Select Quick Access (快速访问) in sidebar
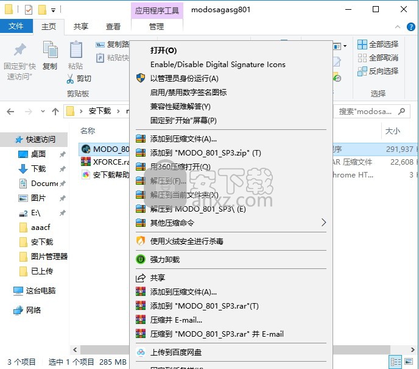 (x=35, y=140)
